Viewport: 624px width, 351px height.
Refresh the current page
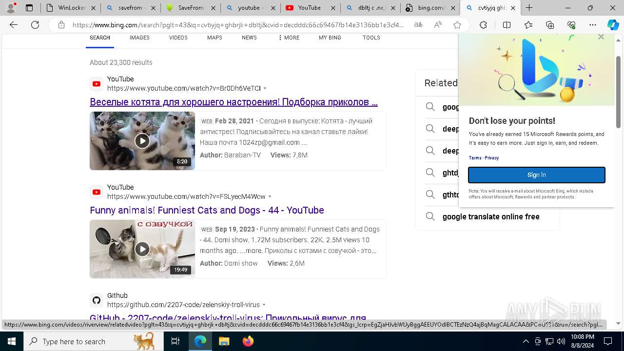[35, 25]
